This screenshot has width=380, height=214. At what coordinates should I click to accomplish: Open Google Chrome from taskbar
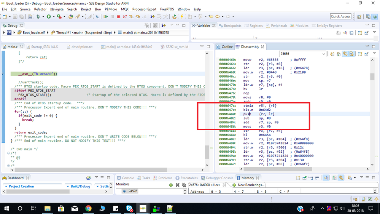pyautogui.click(x=88, y=208)
